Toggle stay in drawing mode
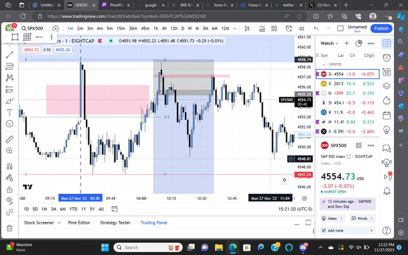408x255 pixels. (10, 178)
